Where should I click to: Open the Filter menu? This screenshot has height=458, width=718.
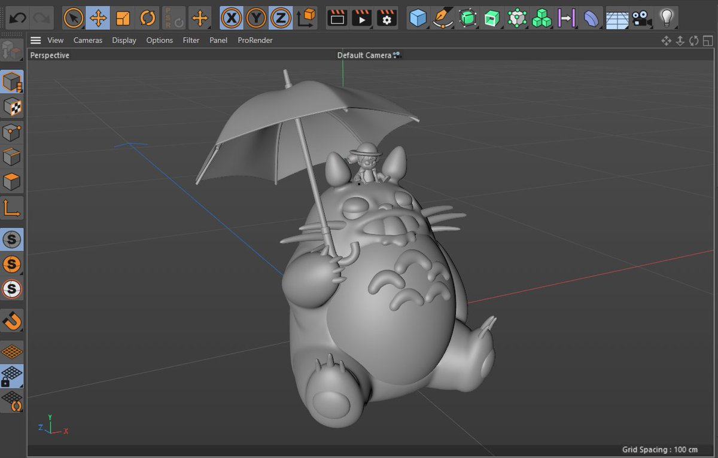pyautogui.click(x=191, y=40)
